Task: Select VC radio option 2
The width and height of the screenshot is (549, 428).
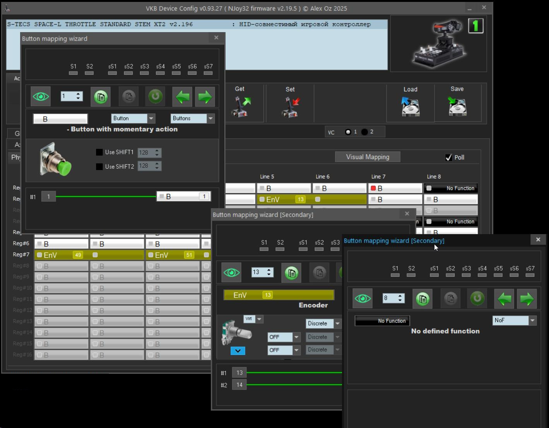Action: click(x=365, y=132)
